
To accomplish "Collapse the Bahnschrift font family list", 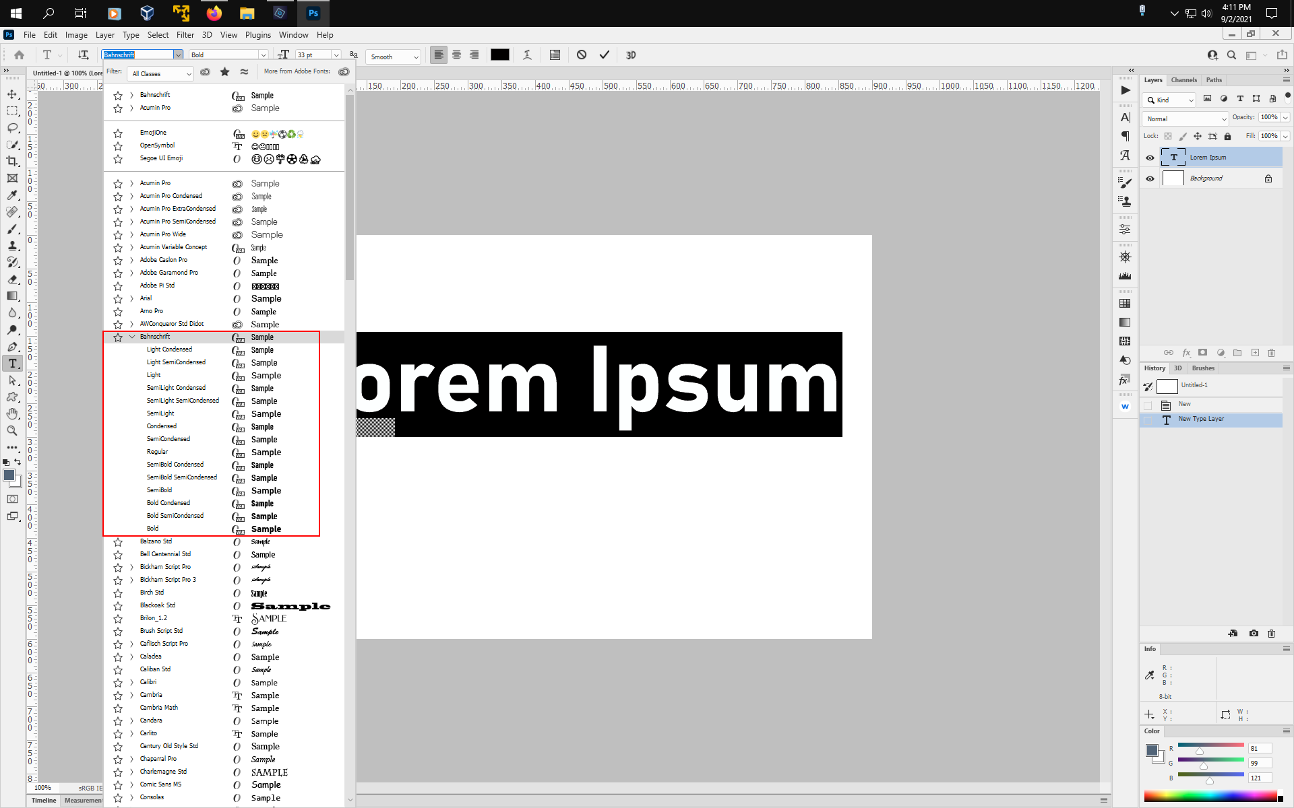I will tap(131, 337).
